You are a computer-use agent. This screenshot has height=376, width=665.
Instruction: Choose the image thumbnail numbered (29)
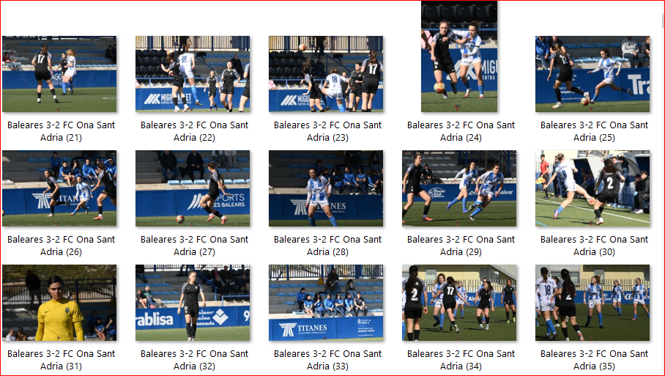click(x=459, y=188)
